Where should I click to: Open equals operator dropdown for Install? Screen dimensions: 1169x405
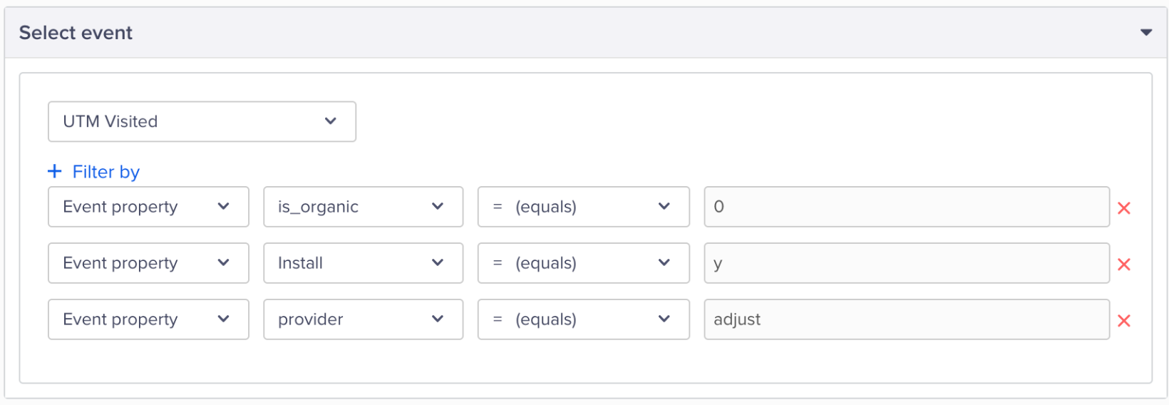coord(583,263)
